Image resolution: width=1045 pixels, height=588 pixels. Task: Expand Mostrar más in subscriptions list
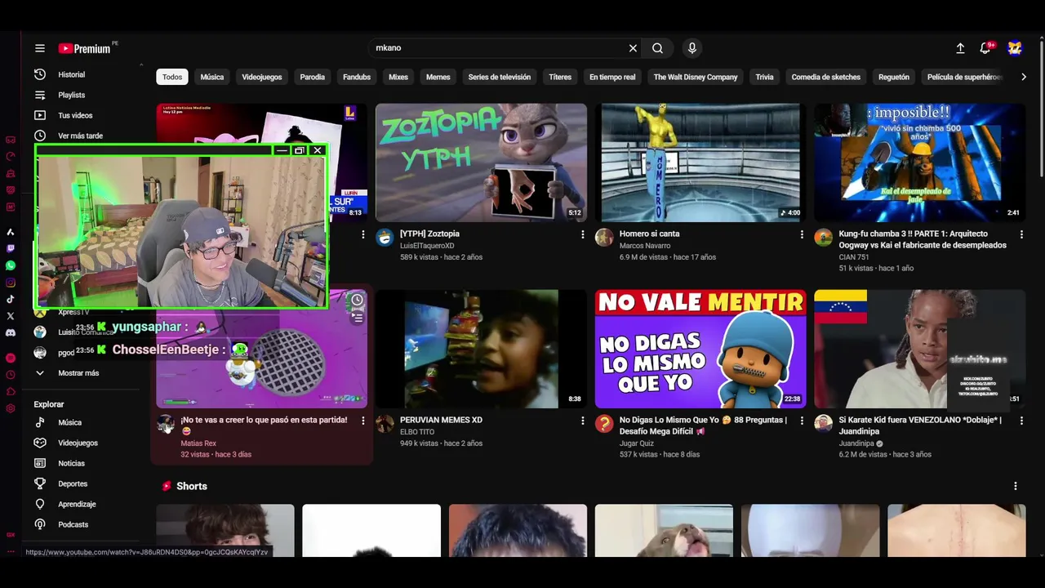click(78, 373)
